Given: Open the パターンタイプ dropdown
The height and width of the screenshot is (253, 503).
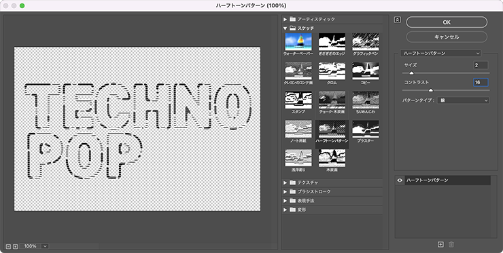Looking at the screenshot, I should 463,100.
